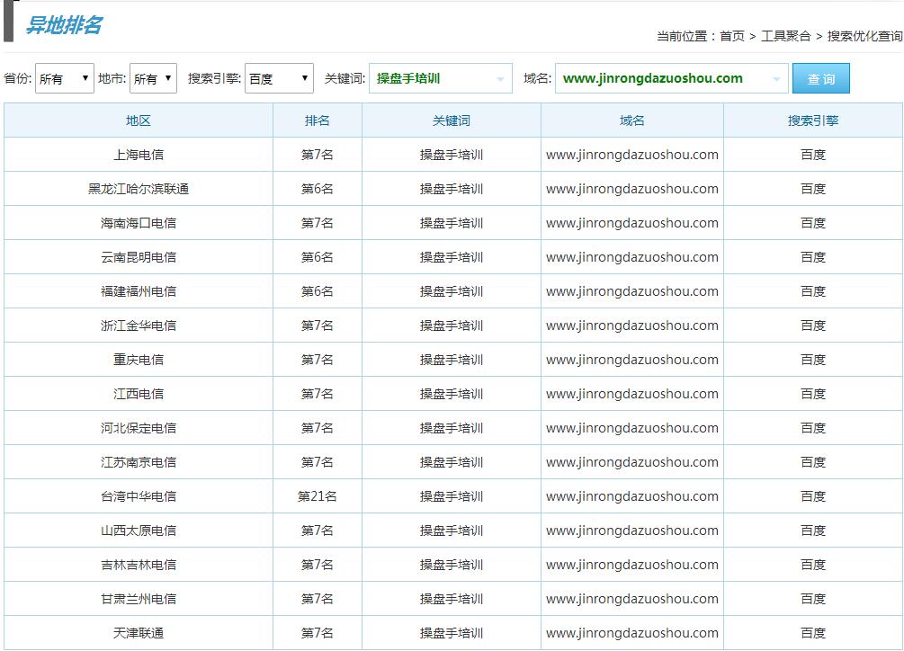Click the domain cell in 甘肃兰州电信 row
904x651 pixels.
pos(631,599)
